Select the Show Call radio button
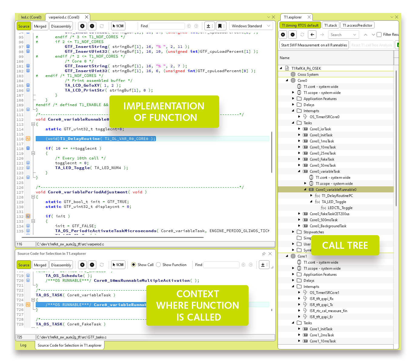The height and width of the screenshot is (363, 416). tap(134, 265)
